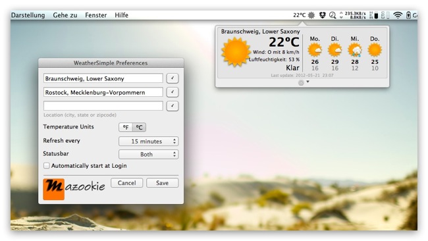Open the network speed monitor in menu bar
Screen dimensions: 428x241
353,15
